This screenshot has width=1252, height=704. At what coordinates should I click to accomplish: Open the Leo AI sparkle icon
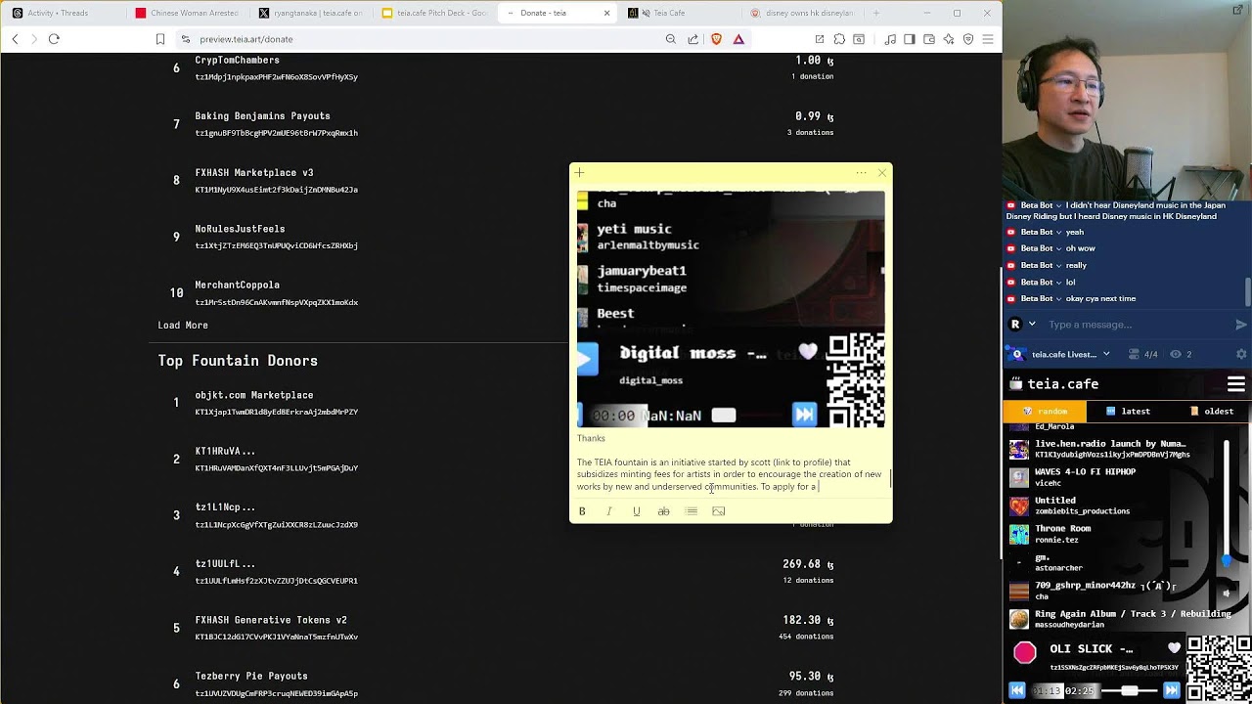click(949, 39)
